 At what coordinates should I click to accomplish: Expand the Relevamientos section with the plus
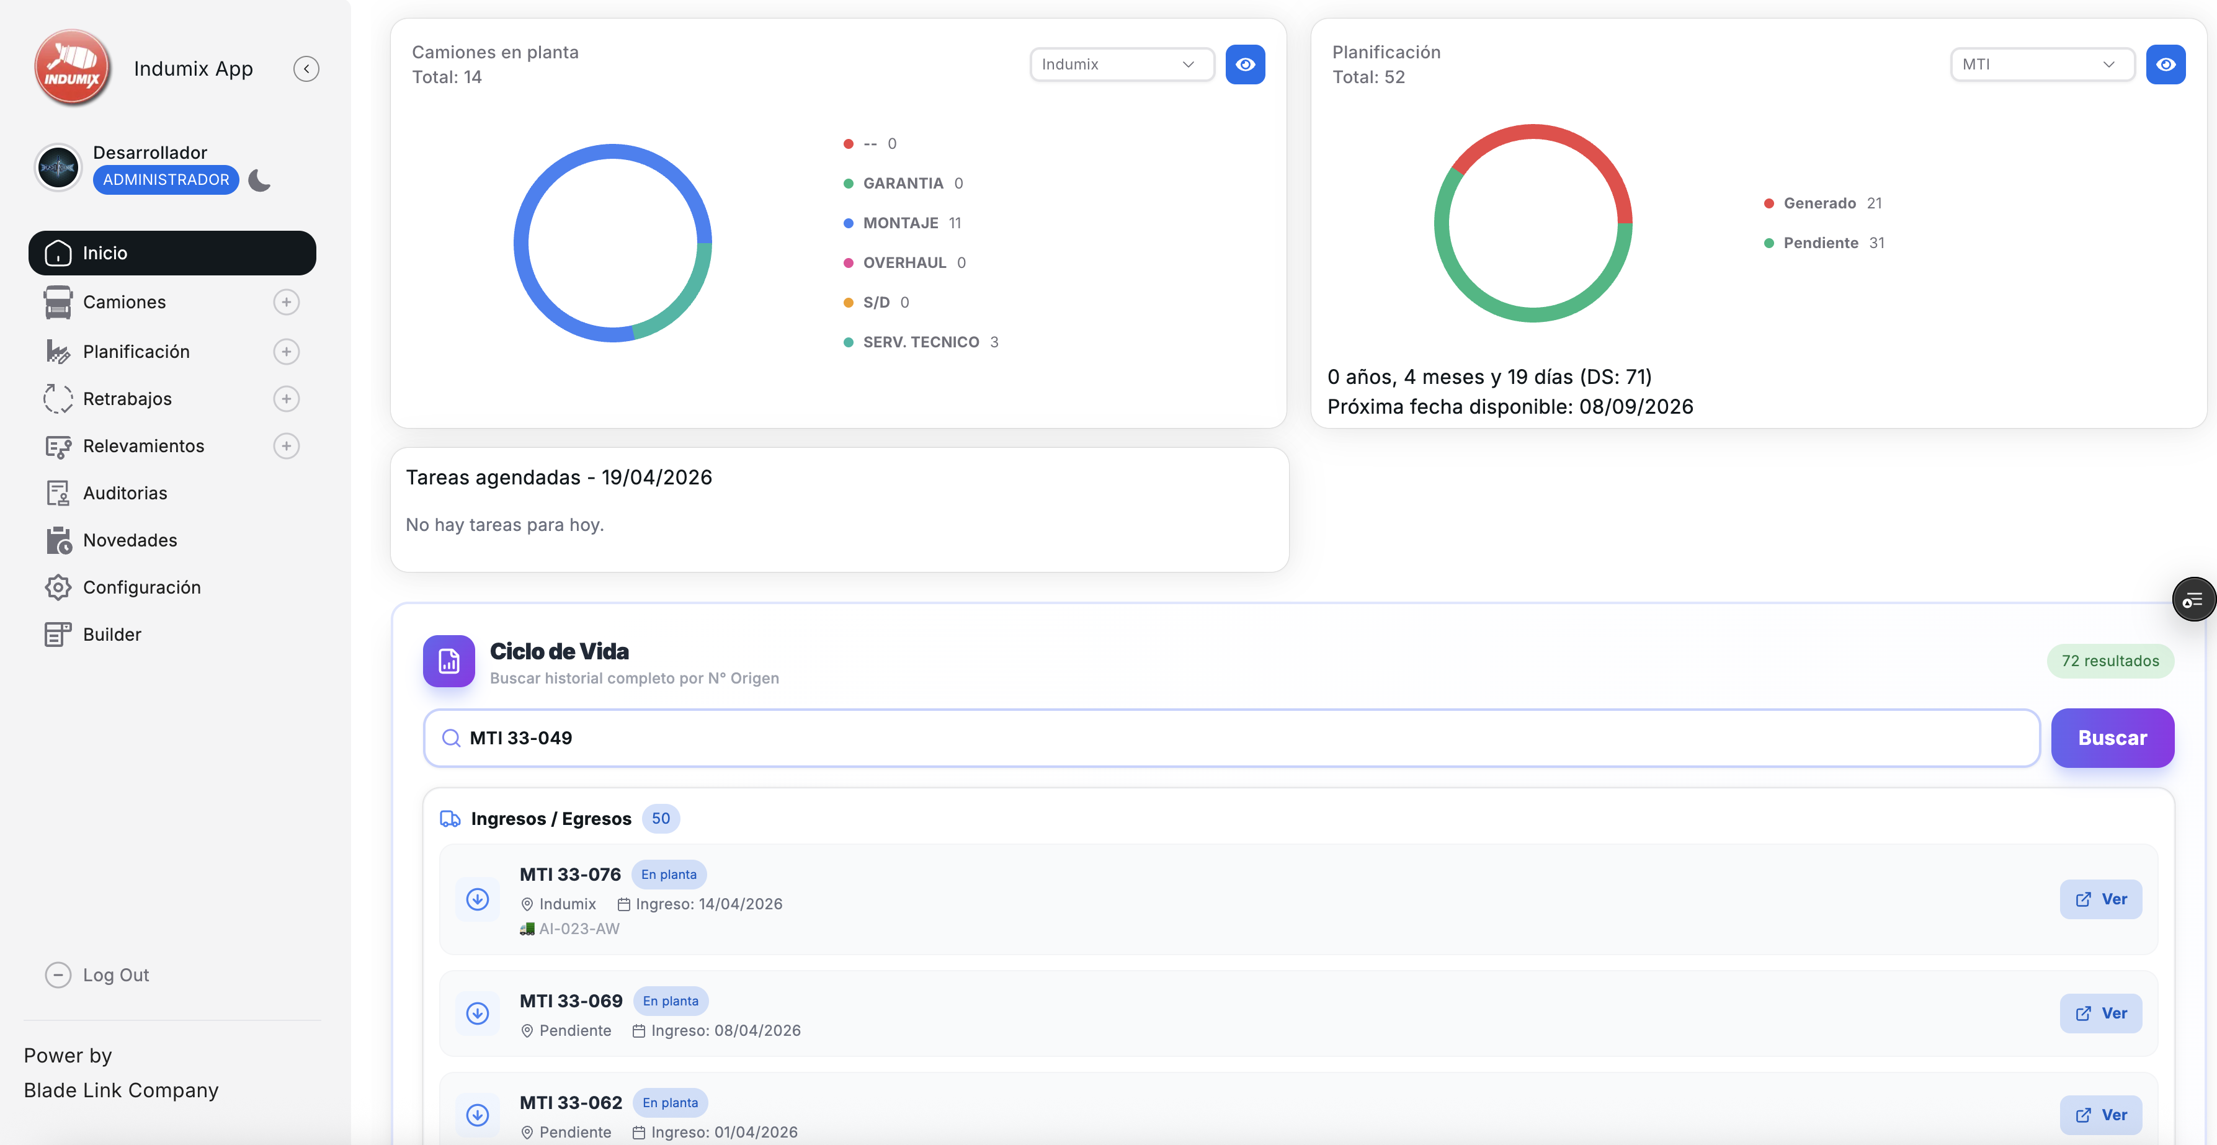(x=286, y=445)
